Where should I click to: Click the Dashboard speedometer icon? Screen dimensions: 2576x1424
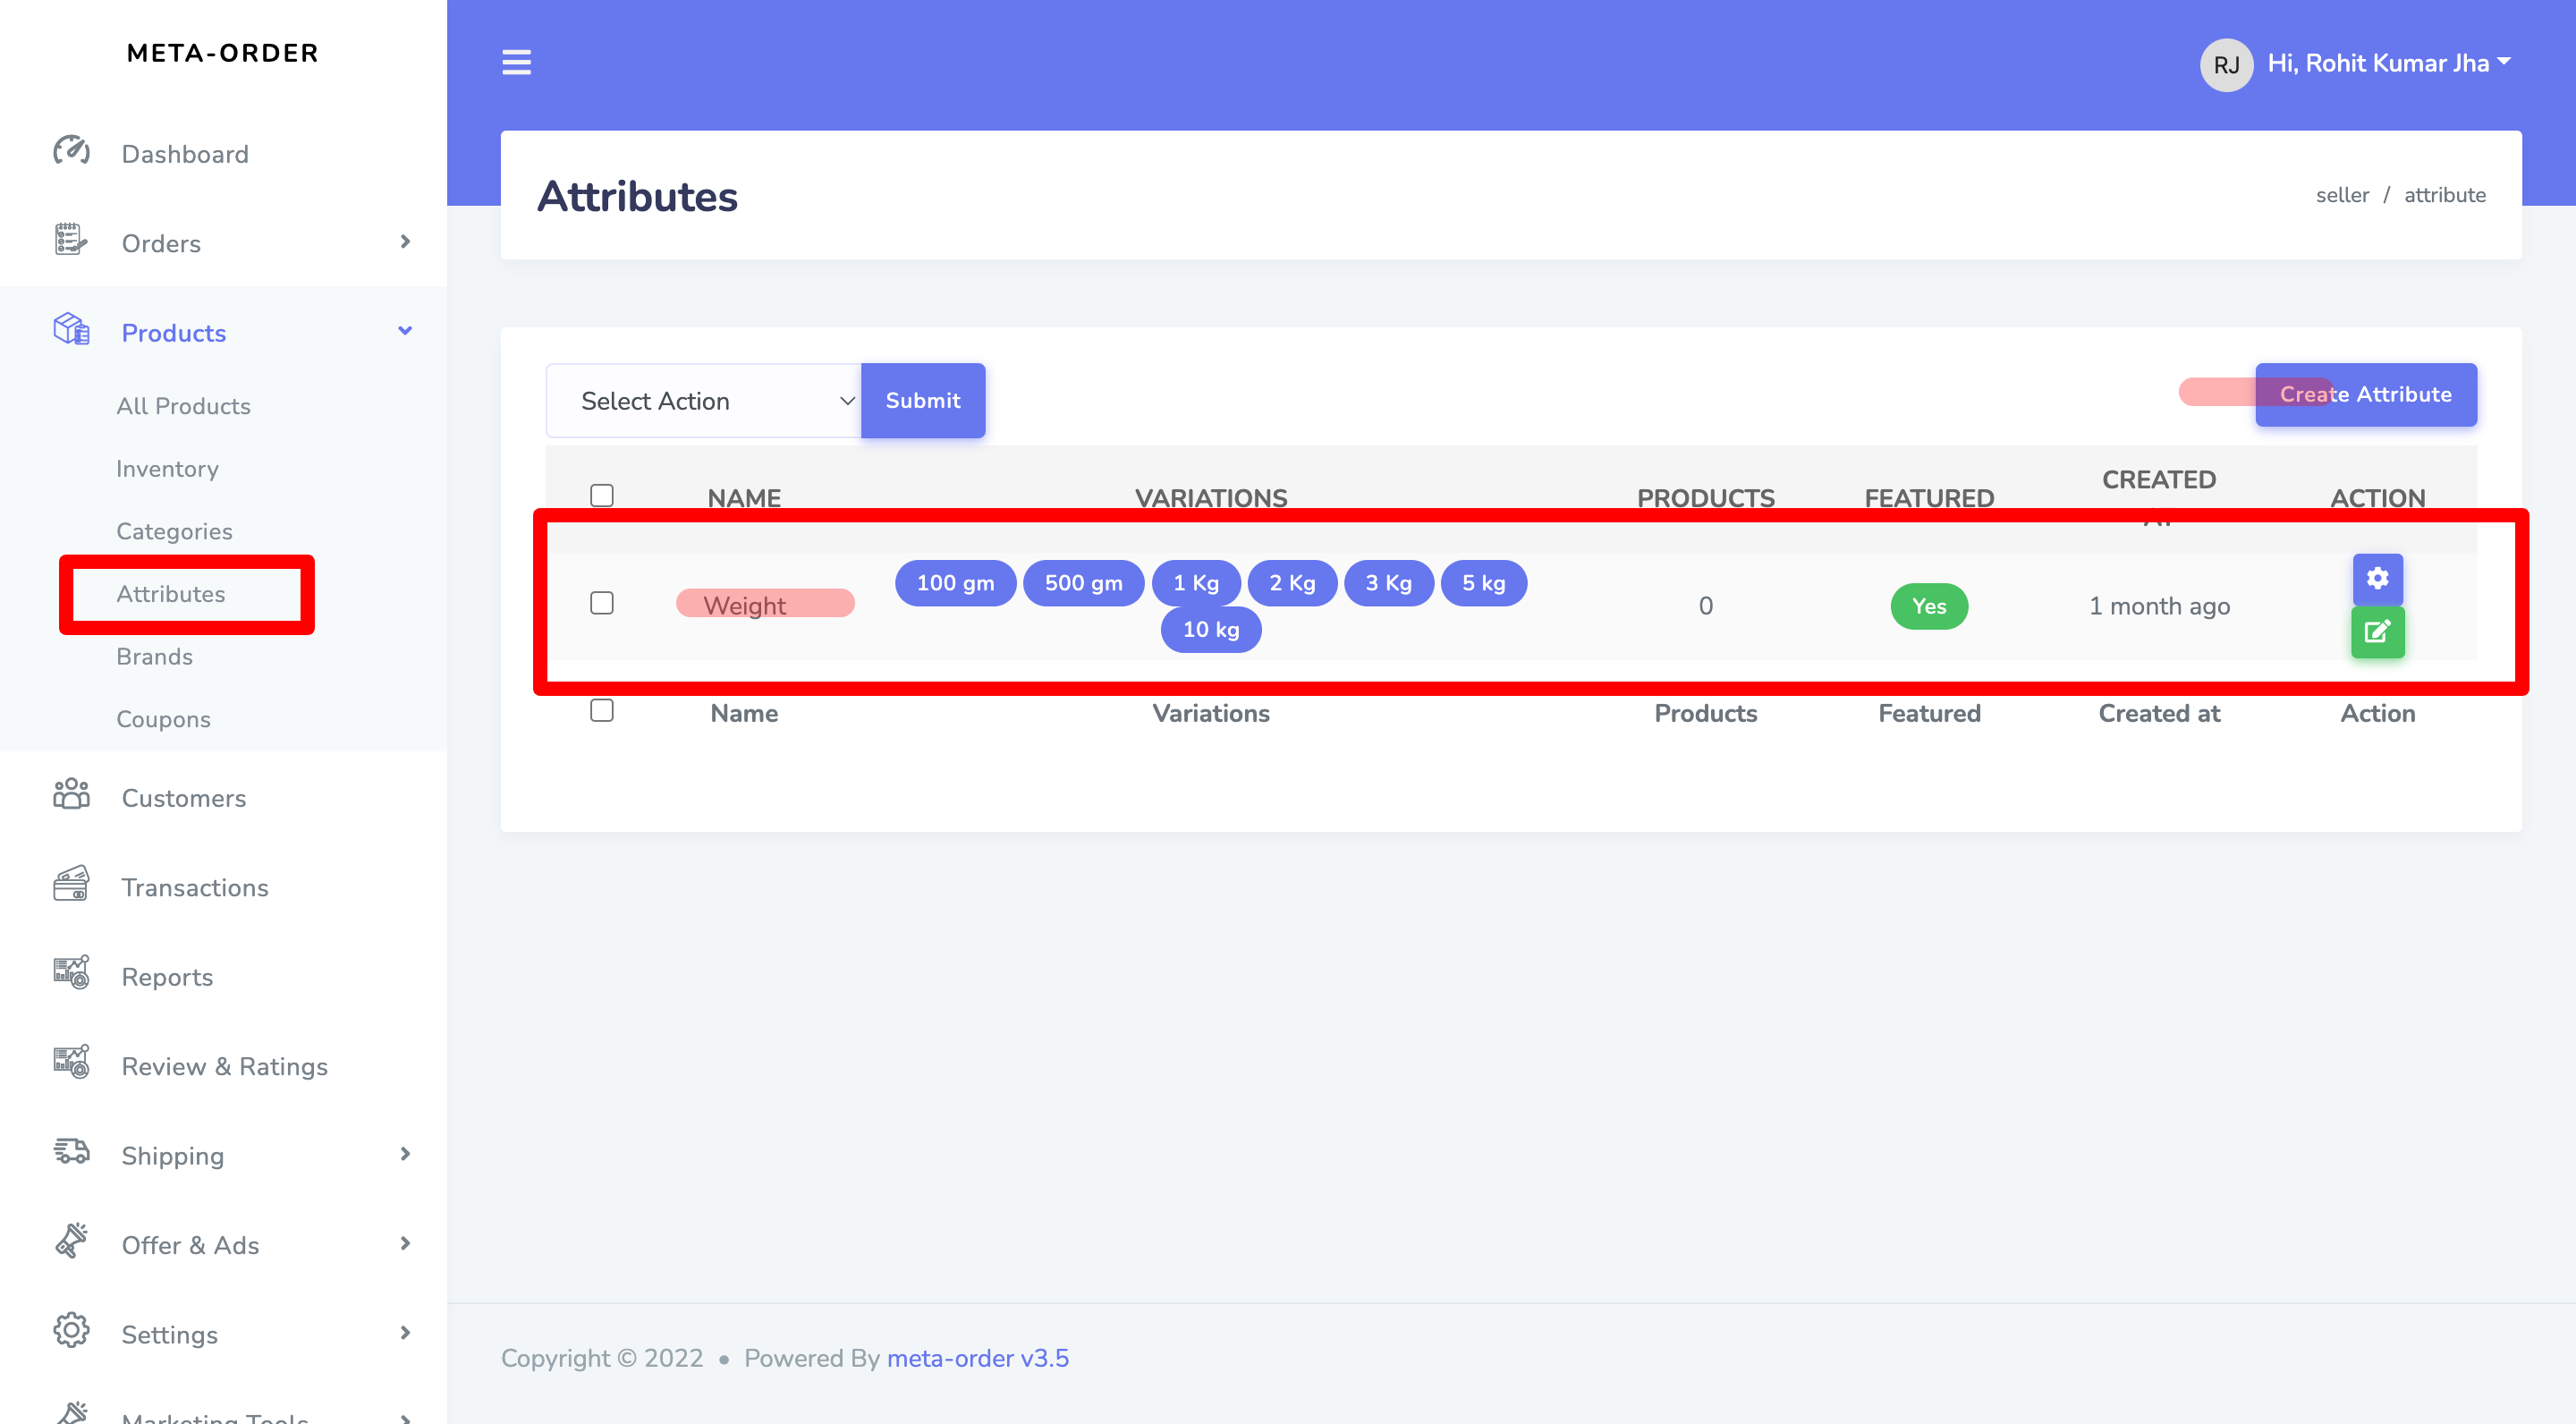click(x=71, y=152)
